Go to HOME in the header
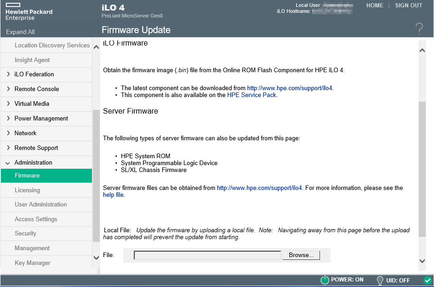Viewport: 434px width, 287px height. 375,6
